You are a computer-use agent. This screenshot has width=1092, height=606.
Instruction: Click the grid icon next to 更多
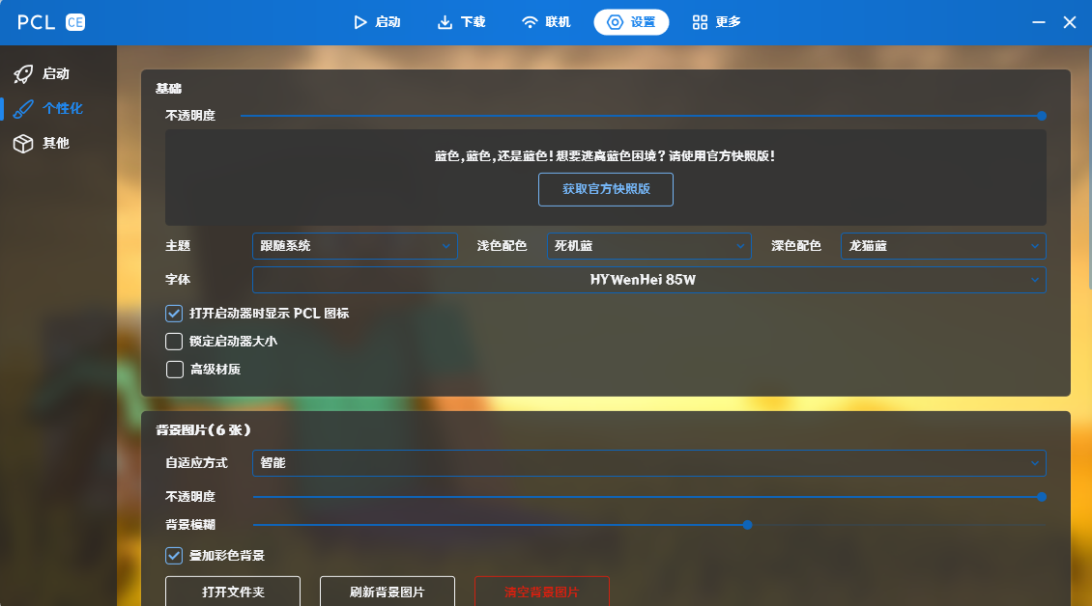click(699, 21)
